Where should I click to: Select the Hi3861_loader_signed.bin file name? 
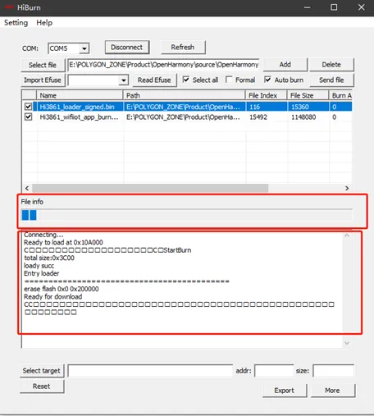77,107
